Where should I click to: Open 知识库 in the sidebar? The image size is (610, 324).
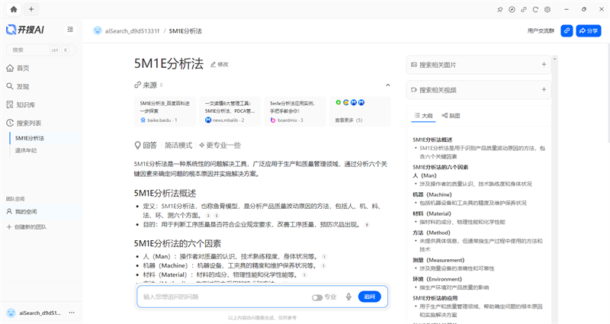click(x=26, y=104)
